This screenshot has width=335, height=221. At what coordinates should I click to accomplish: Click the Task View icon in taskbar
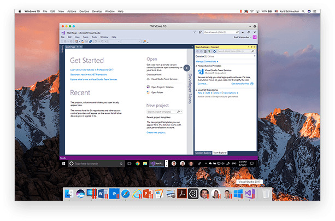click(x=130, y=164)
